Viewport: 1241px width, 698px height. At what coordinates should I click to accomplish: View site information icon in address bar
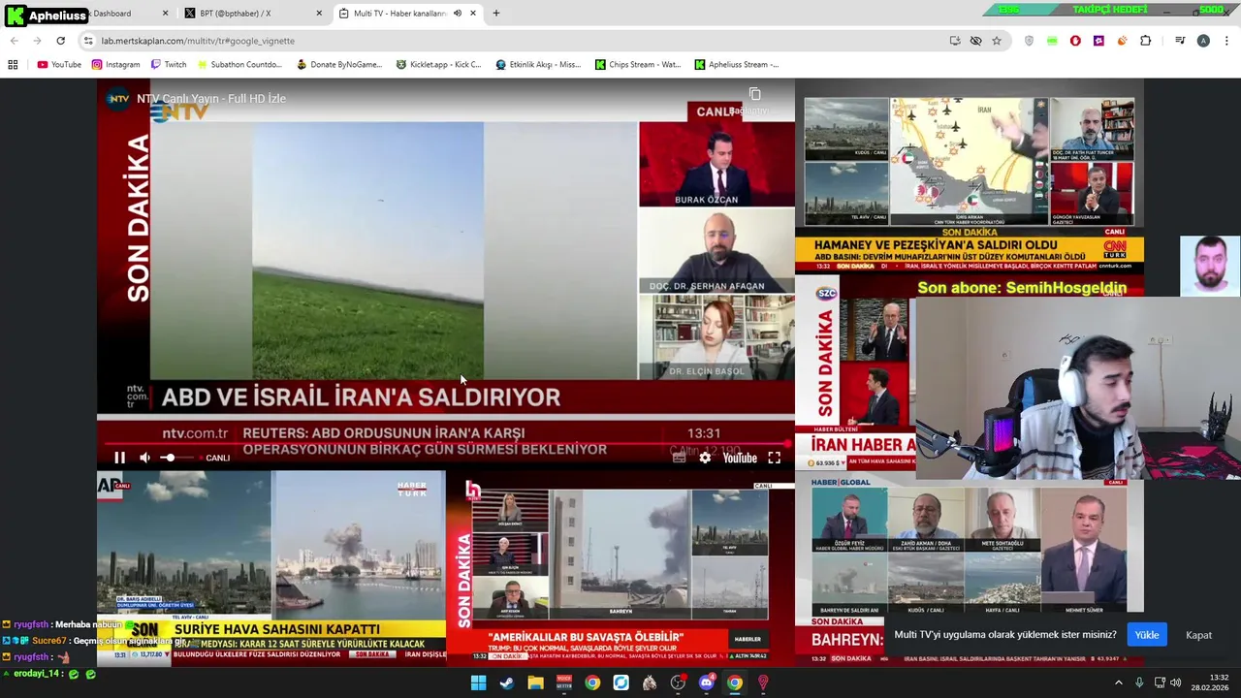coord(88,41)
